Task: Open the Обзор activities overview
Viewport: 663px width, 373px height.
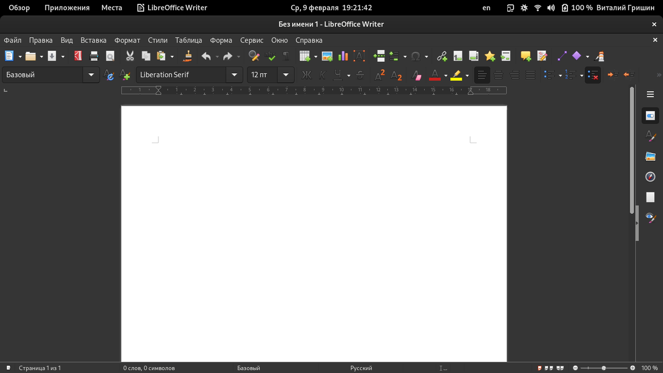Action: 19,8
